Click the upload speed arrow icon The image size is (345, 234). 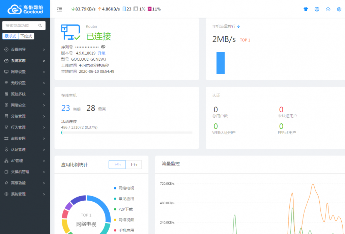pos(100,9)
